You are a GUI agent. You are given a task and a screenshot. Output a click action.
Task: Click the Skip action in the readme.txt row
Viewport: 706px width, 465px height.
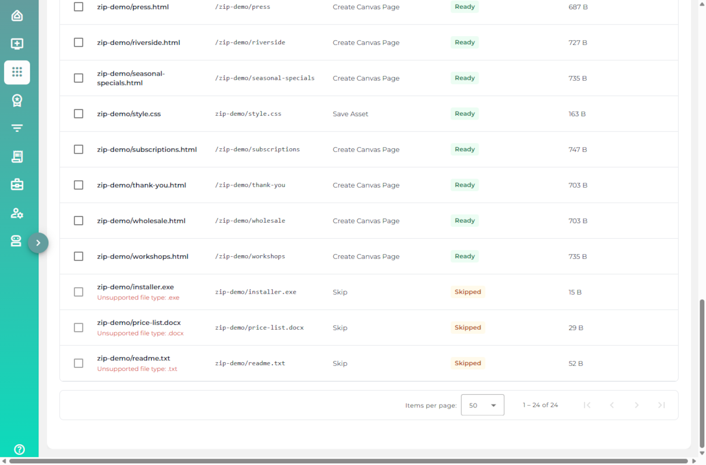click(340, 363)
